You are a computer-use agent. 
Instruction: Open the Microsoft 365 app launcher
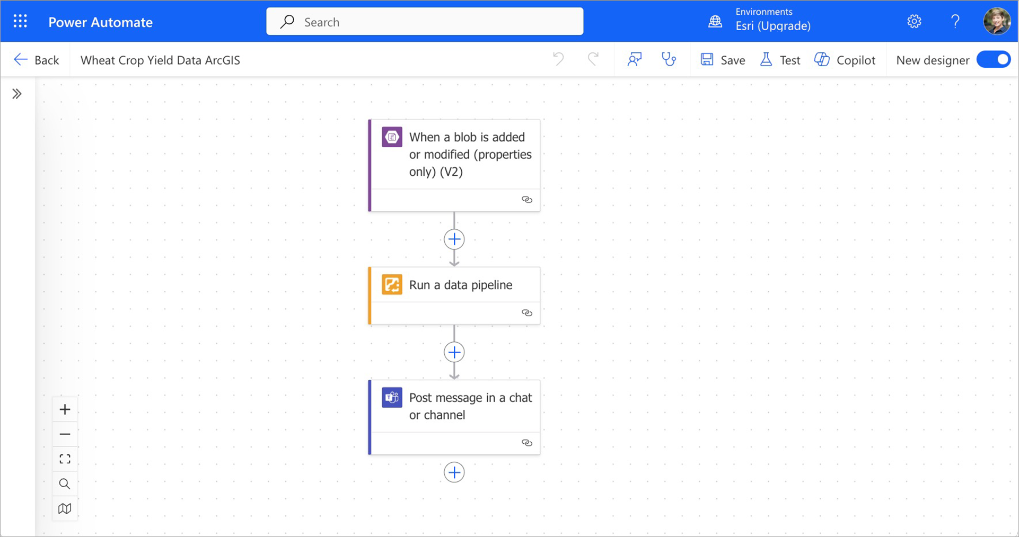tap(20, 21)
